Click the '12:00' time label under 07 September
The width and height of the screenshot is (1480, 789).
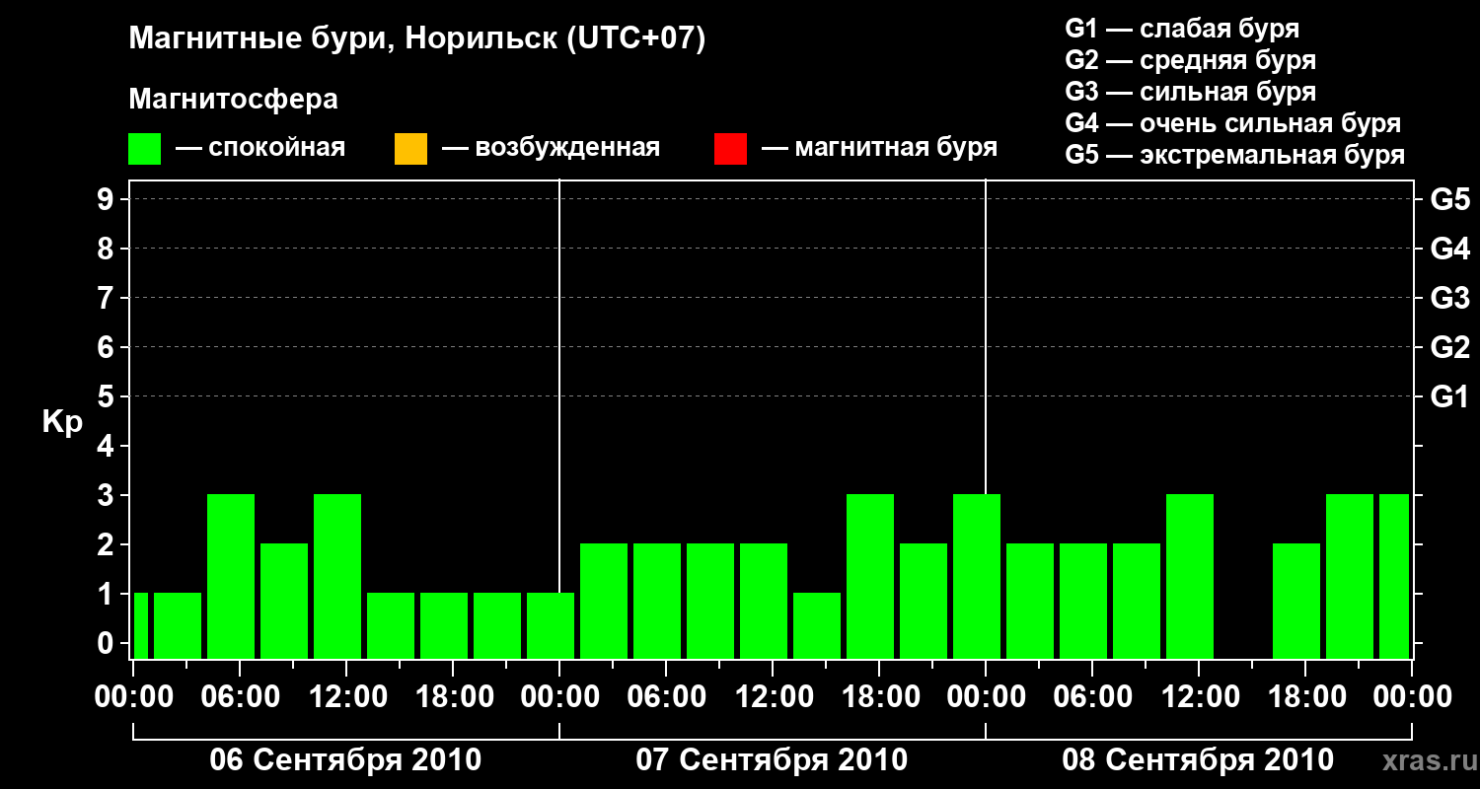pyautogui.click(x=773, y=696)
